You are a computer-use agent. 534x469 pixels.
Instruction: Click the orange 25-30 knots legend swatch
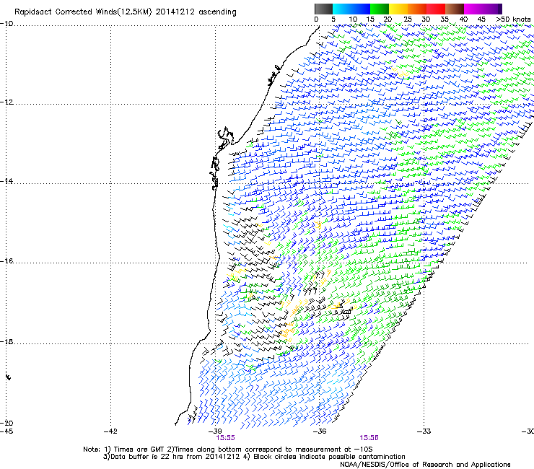click(417, 9)
